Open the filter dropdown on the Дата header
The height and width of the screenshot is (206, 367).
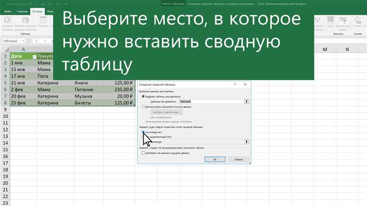[34, 57]
